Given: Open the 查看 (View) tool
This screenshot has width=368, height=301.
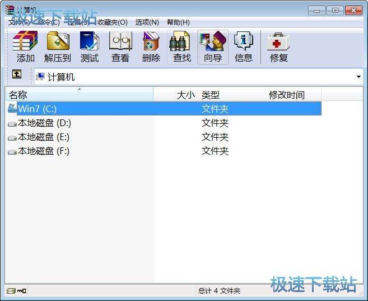Looking at the screenshot, I should click(120, 46).
